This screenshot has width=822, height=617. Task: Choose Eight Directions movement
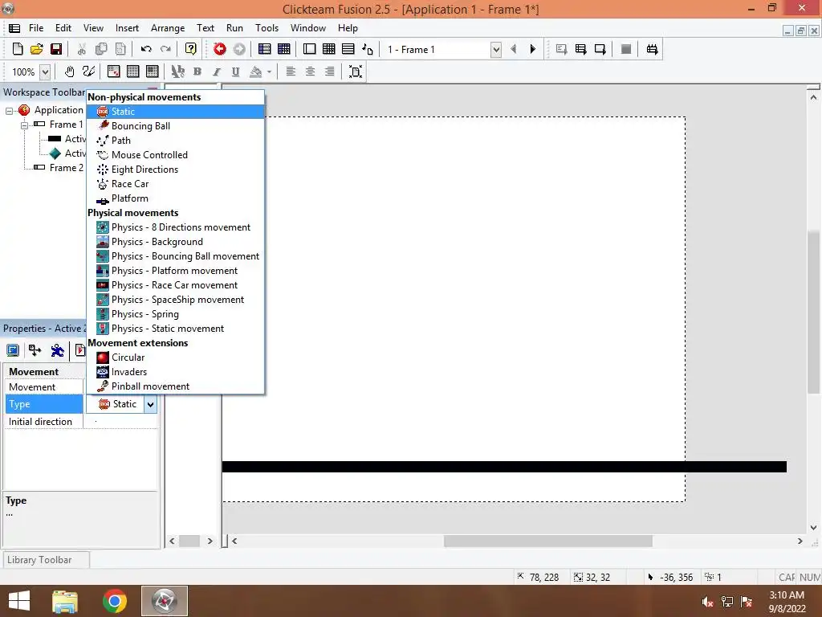(176, 170)
